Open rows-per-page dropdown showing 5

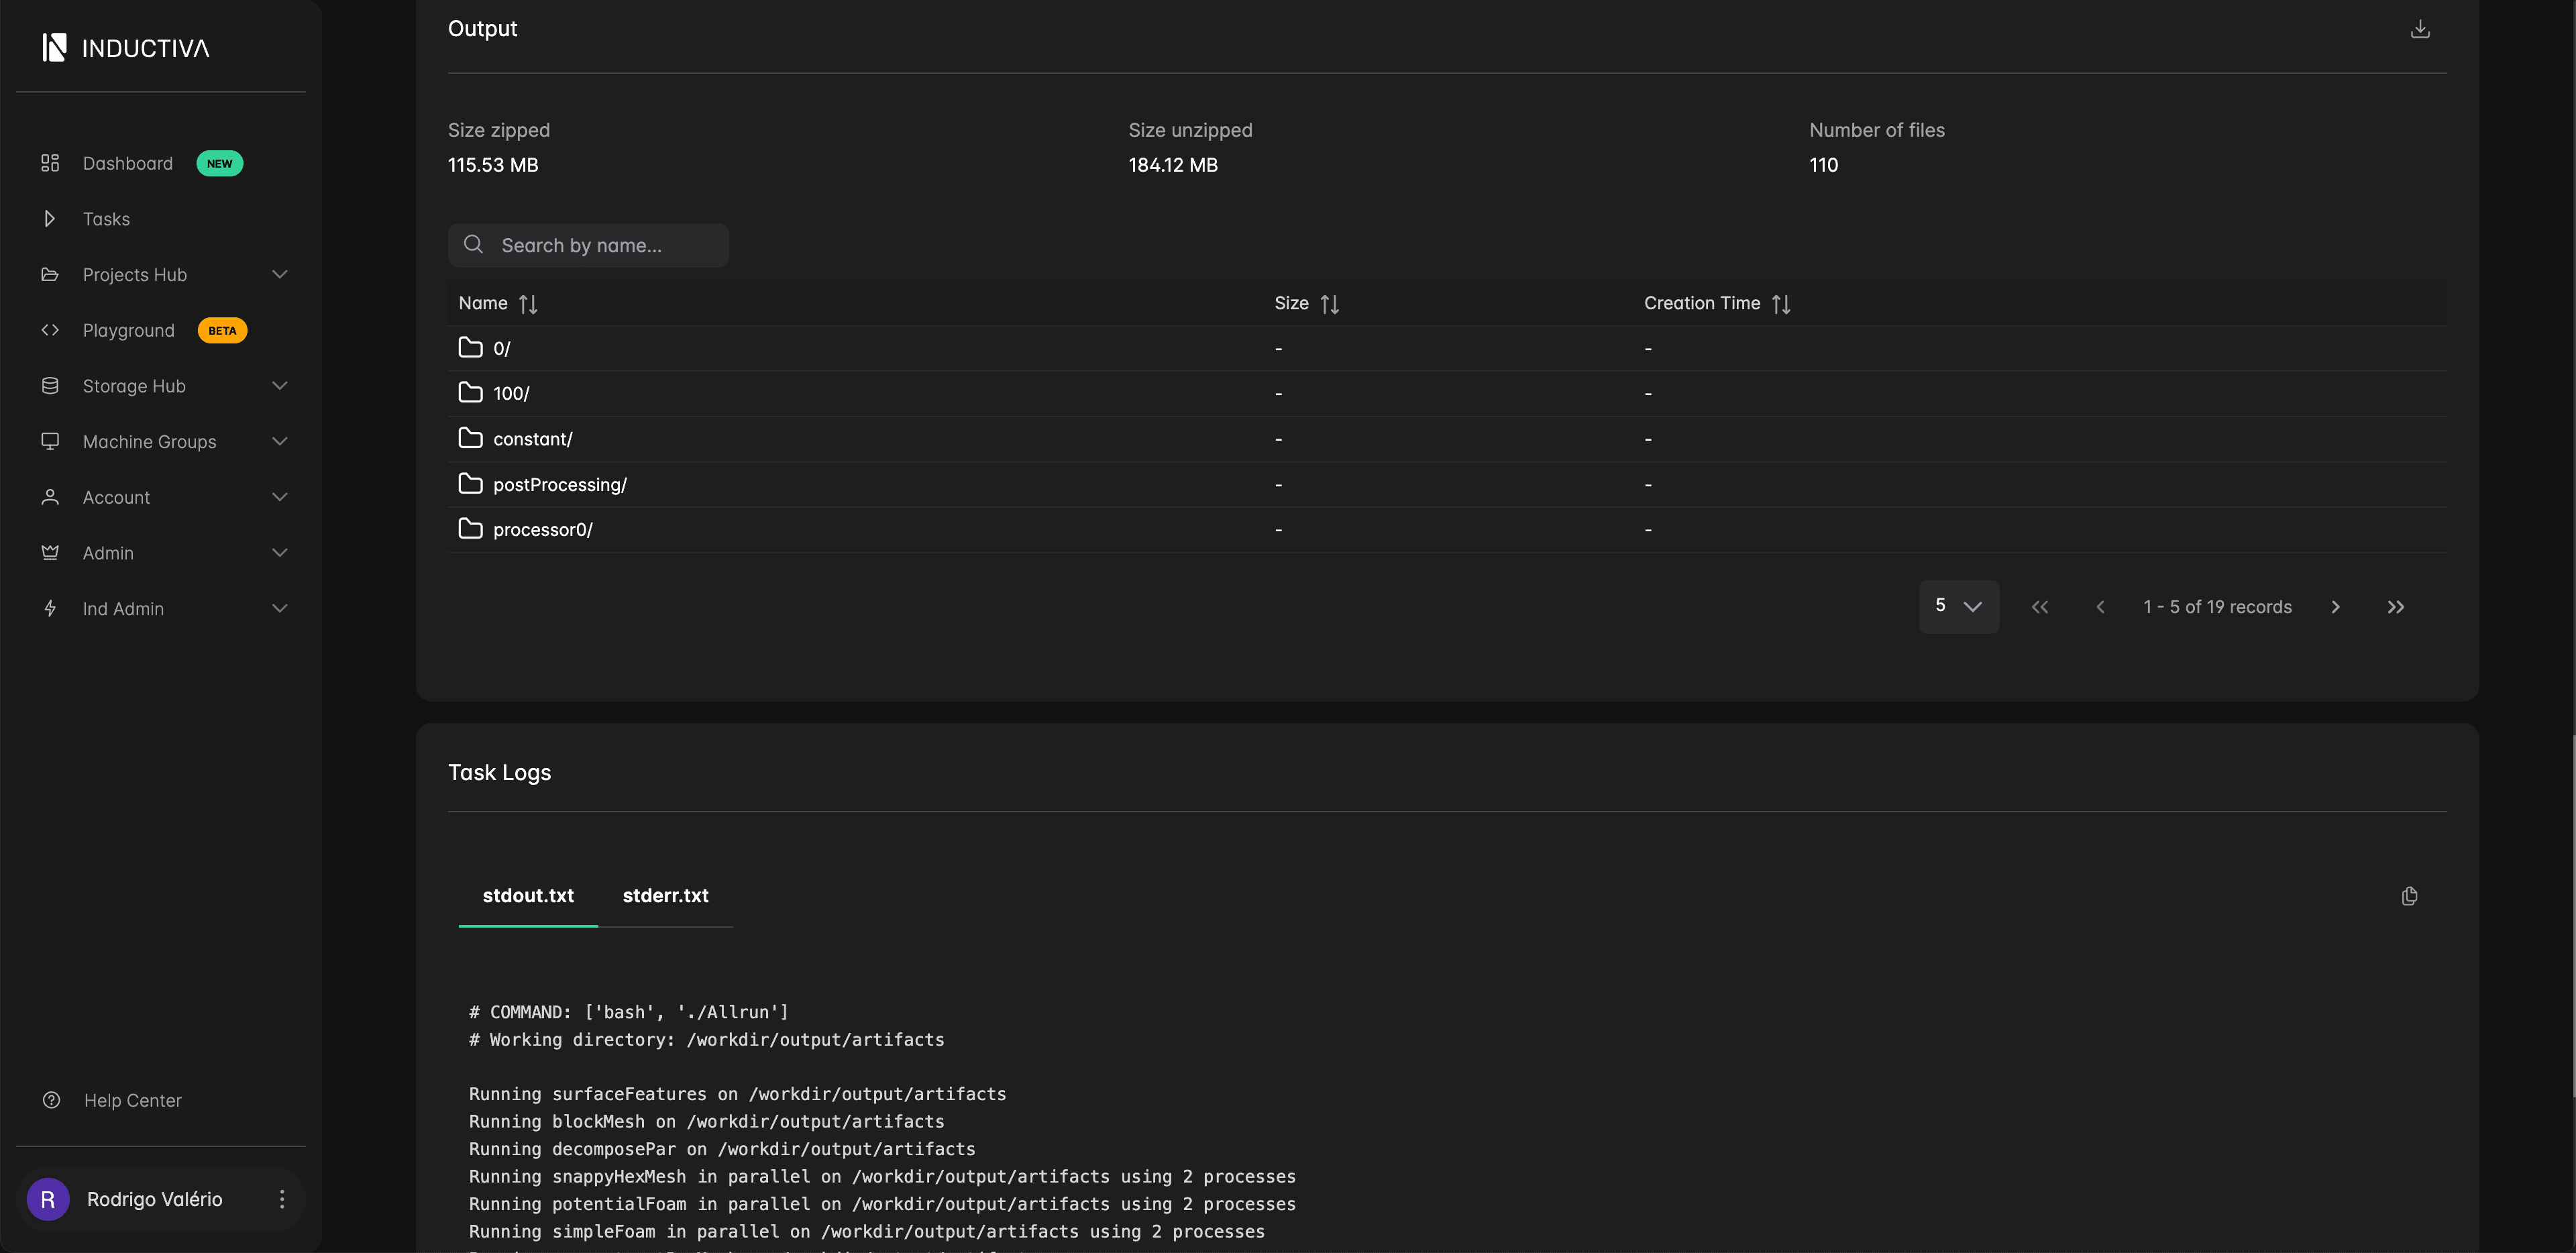pyautogui.click(x=1957, y=606)
